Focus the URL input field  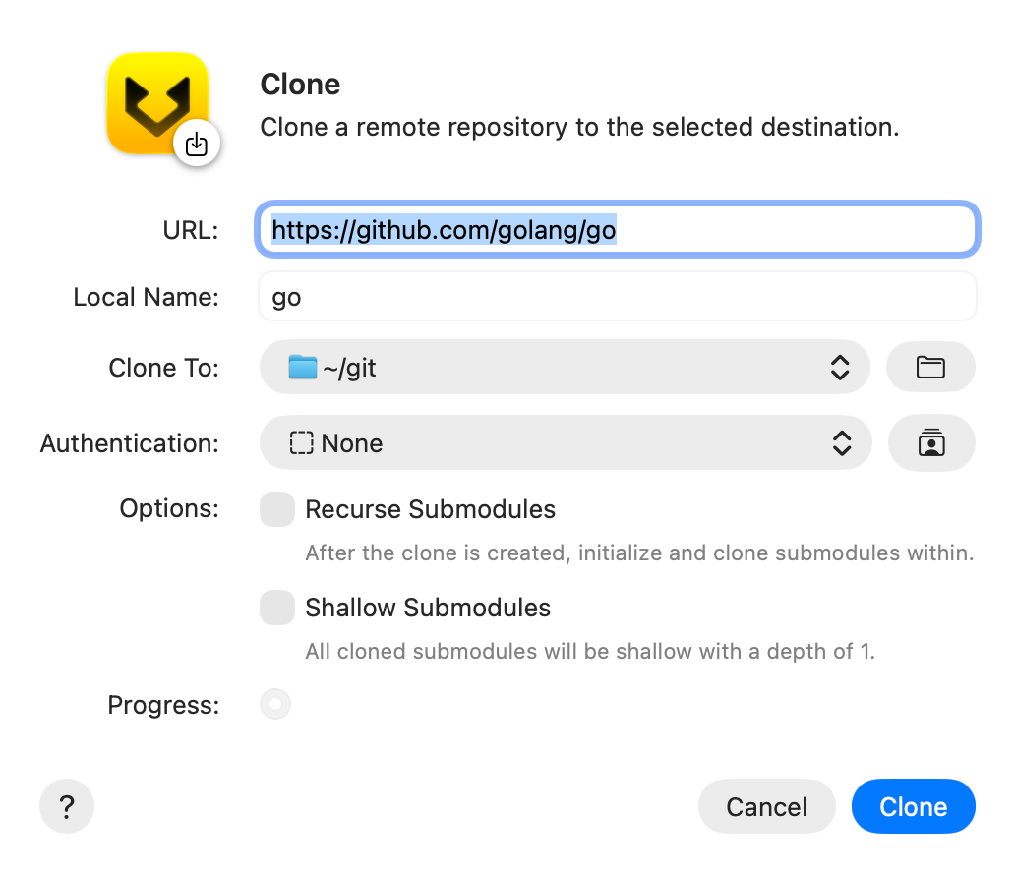(618, 230)
